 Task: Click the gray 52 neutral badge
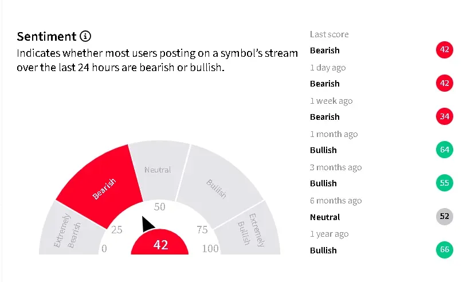click(444, 217)
